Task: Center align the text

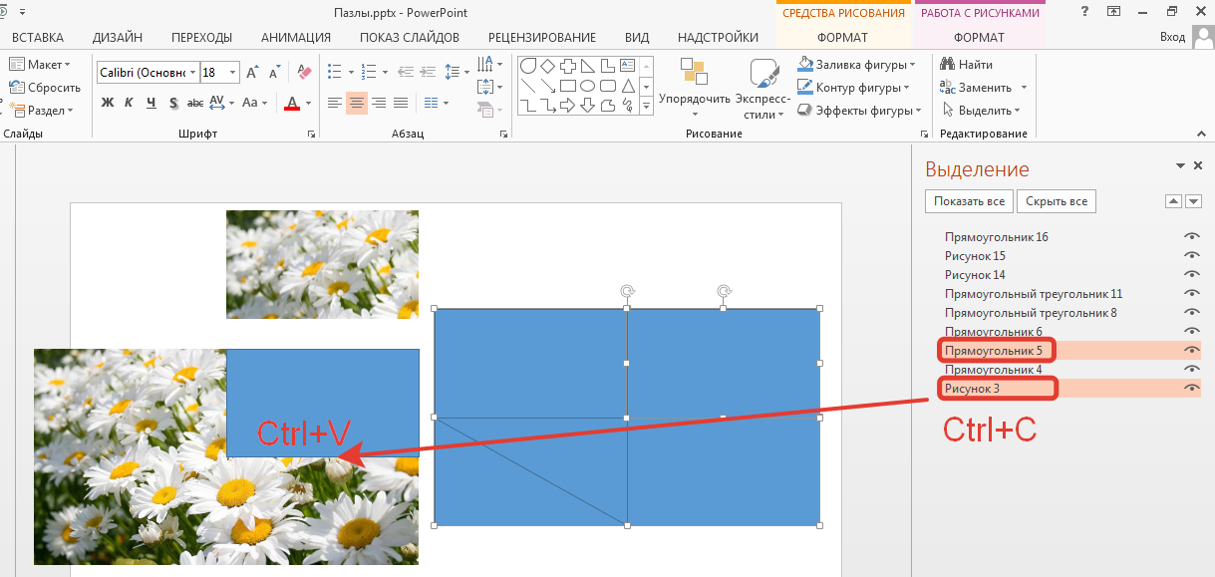Action: [357, 103]
